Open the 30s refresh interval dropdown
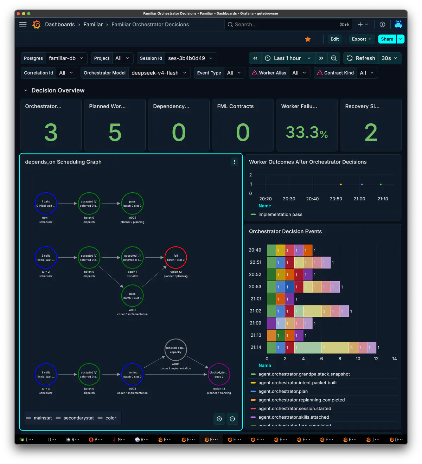 click(x=390, y=58)
